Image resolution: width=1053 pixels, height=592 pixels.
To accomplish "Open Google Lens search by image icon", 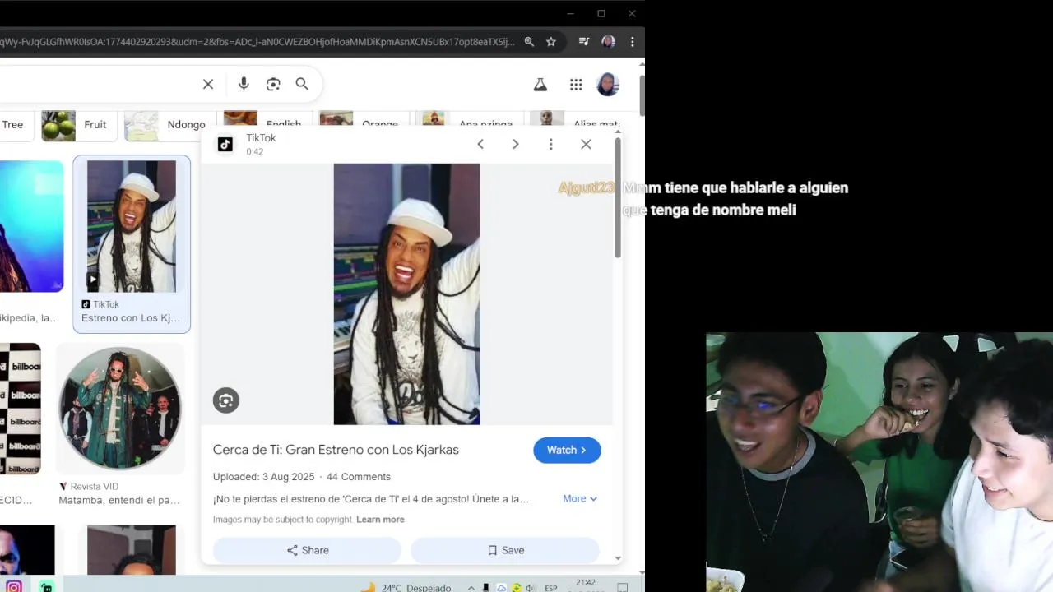I will pyautogui.click(x=273, y=84).
